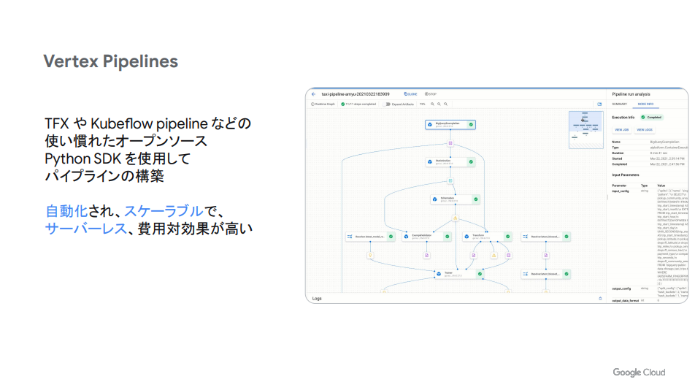
Task: Collapse the side panel using toolbar icon
Action: (x=599, y=104)
